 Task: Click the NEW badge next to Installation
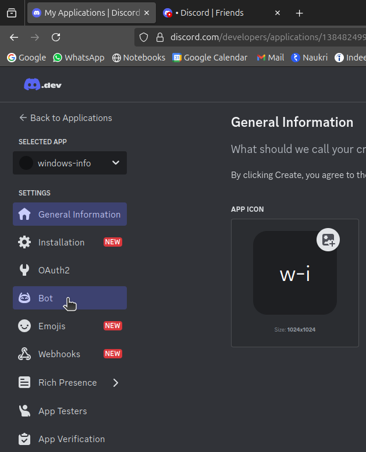click(113, 242)
